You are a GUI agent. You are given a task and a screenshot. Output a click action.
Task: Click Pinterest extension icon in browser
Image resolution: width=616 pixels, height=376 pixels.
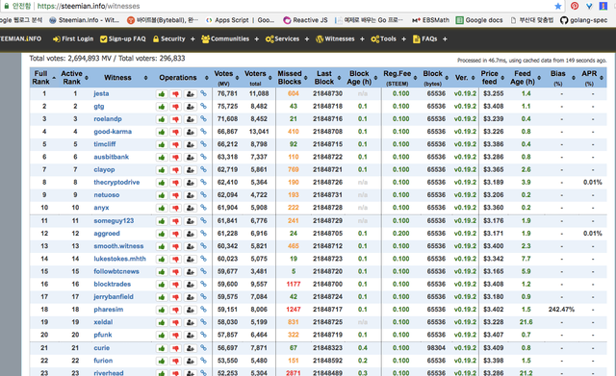point(575,6)
